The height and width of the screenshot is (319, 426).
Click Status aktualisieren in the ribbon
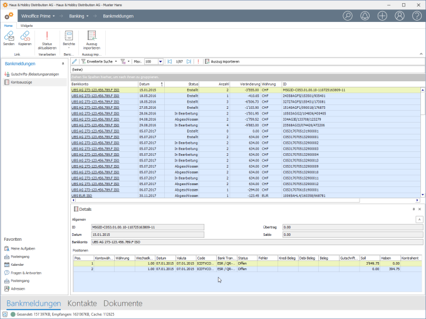click(47, 38)
